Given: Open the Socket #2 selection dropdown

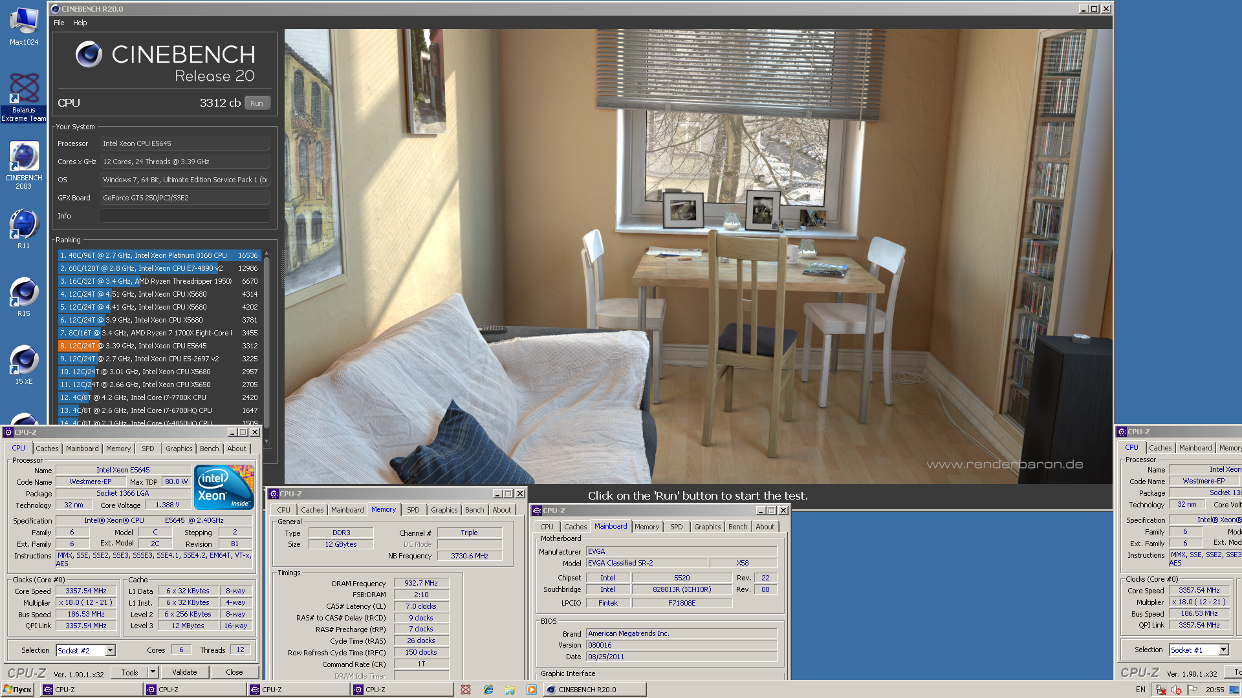Looking at the screenshot, I should (110, 650).
